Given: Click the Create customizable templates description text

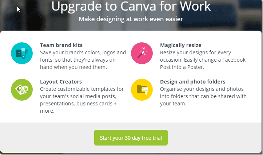Looking at the screenshot, I should [x=82, y=100].
